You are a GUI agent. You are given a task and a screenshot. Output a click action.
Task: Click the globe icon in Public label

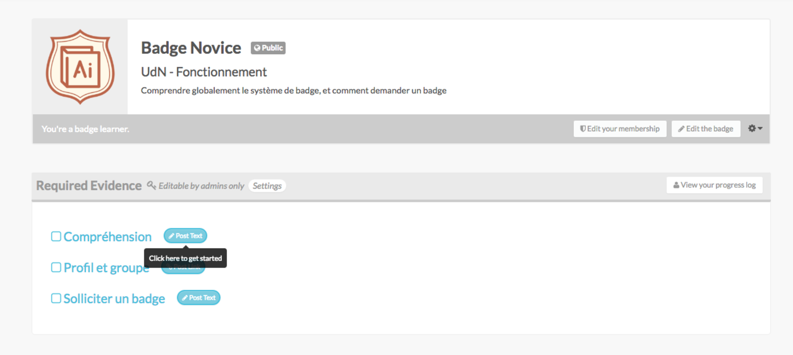coord(257,48)
